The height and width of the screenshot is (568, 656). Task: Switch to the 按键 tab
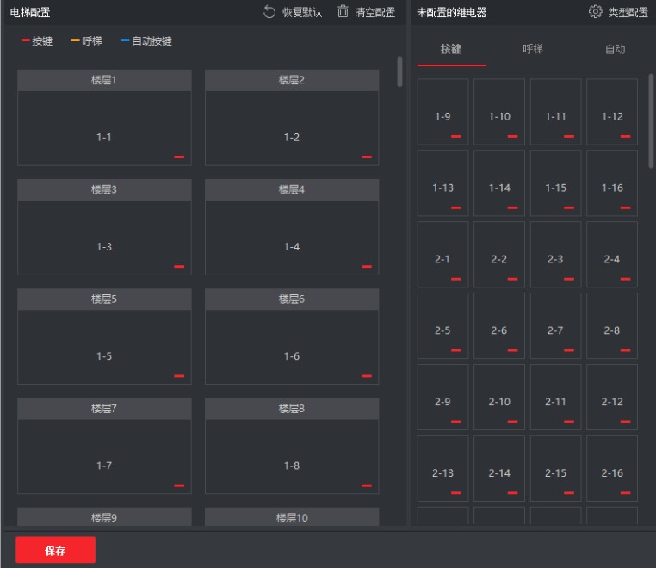(x=451, y=50)
